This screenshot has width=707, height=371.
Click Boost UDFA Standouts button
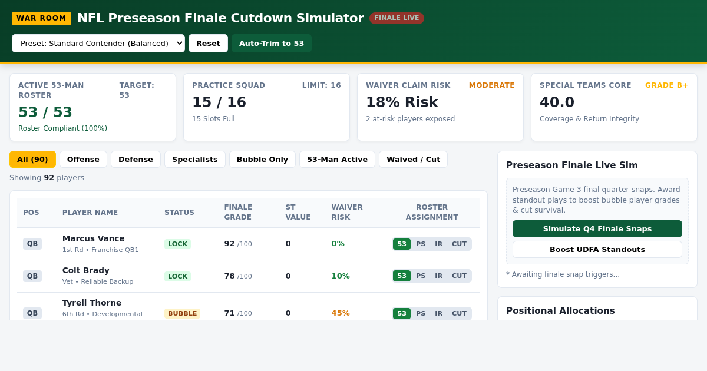tap(597, 249)
